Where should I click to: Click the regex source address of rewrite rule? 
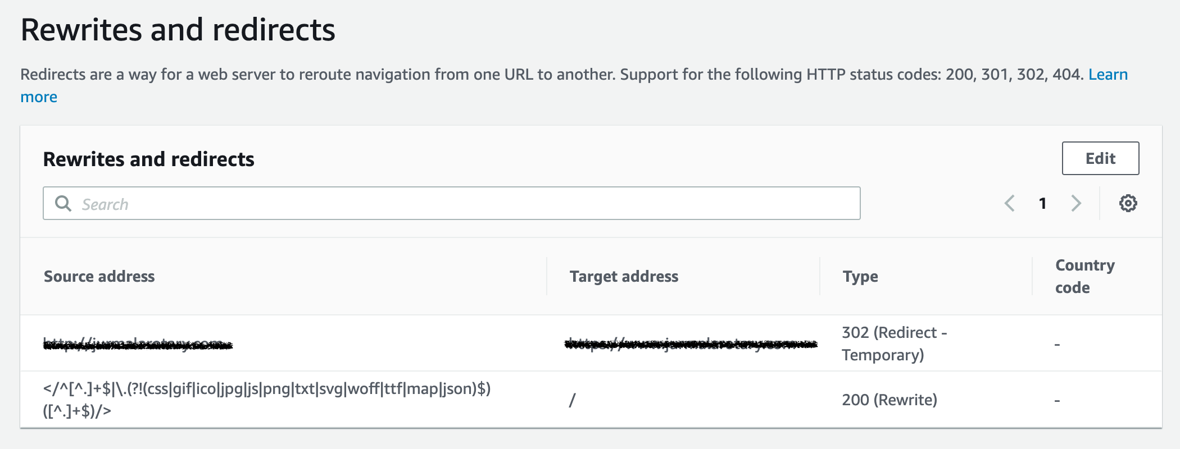[266, 400]
